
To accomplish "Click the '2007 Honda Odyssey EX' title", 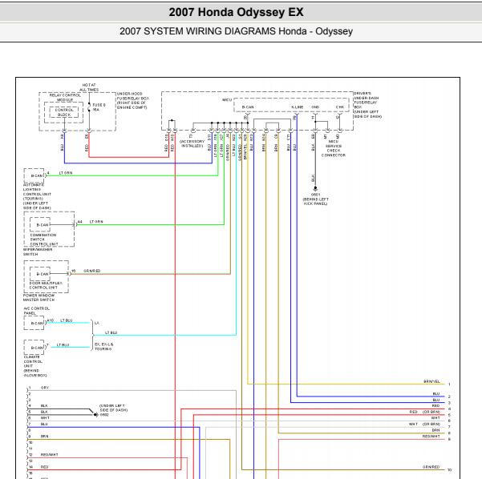I will [x=236, y=12].
